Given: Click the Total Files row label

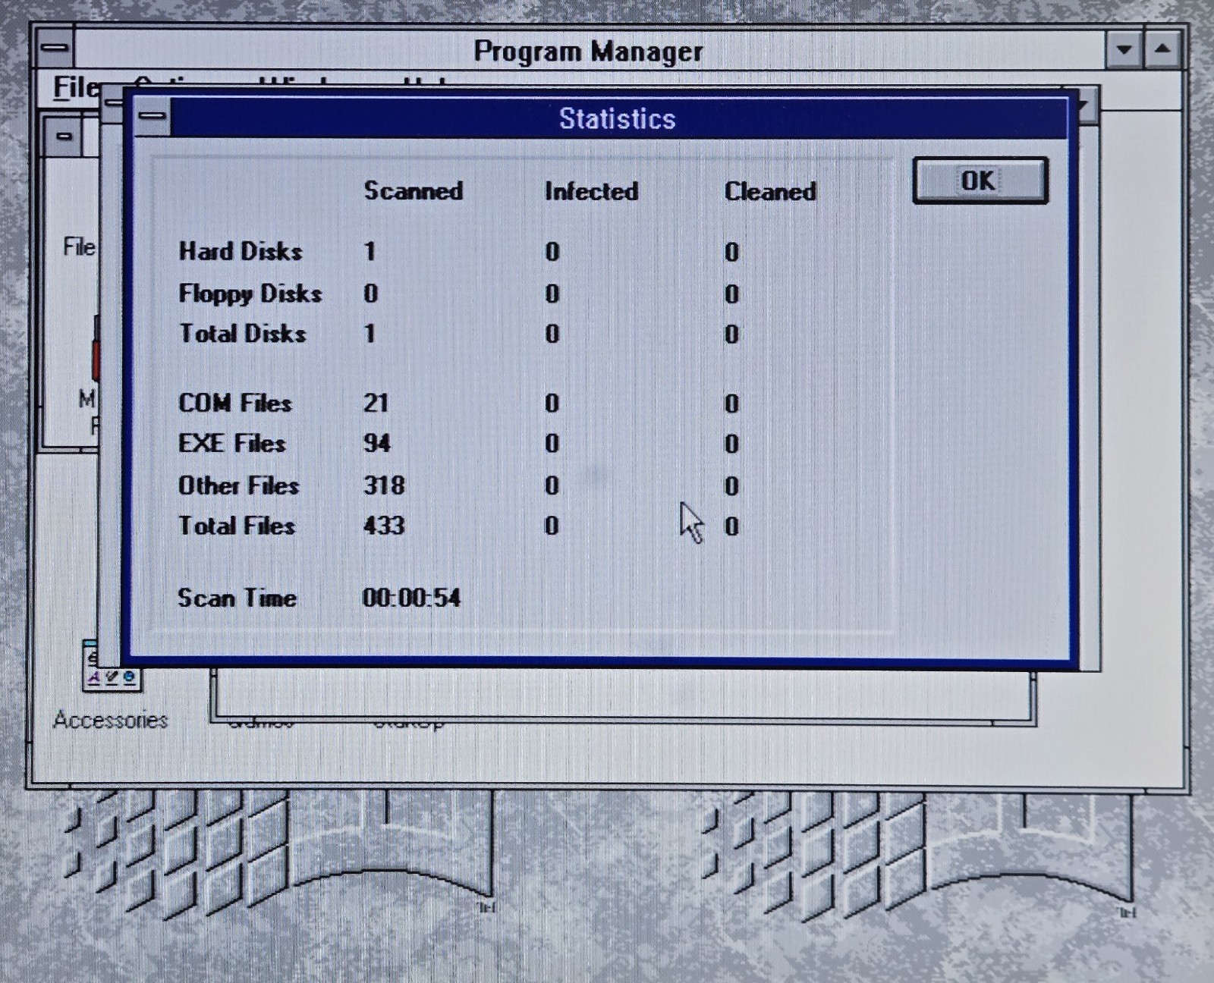Looking at the screenshot, I should click(x=237, y=526).
